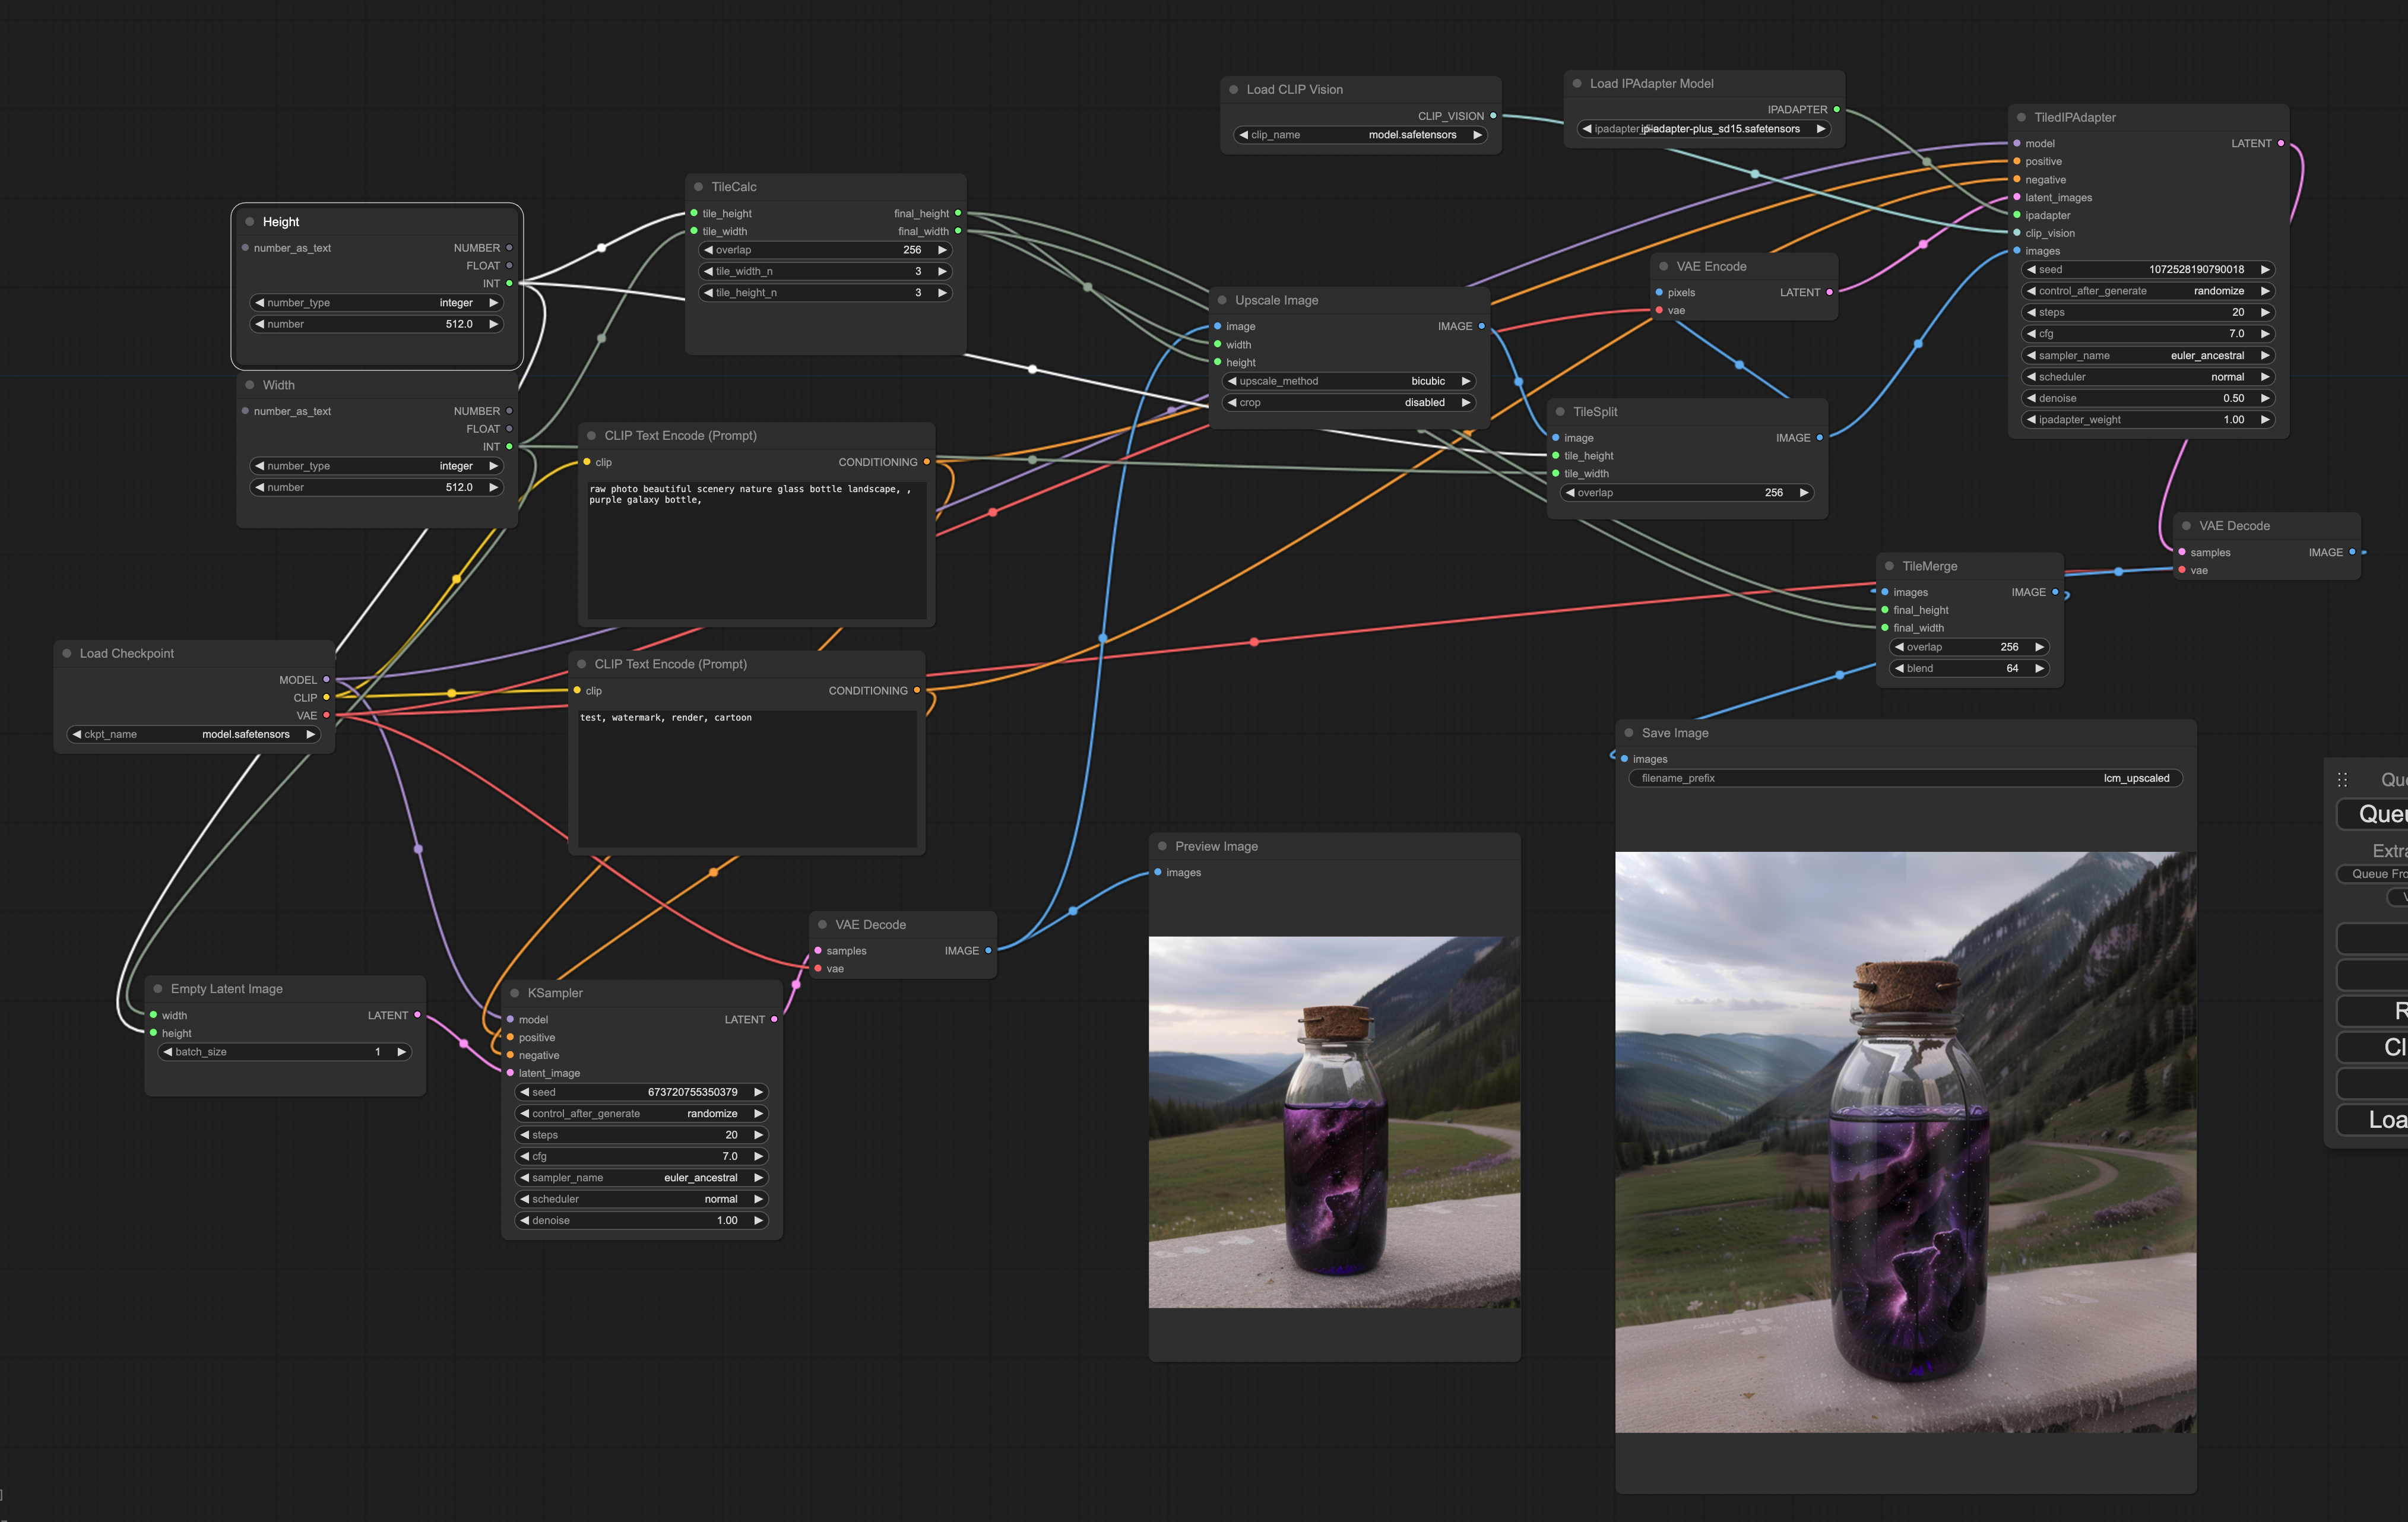Click the KSampler seed value field
The image size is (2408, 1522).
pyautogui.click(x=642, y=1093)
